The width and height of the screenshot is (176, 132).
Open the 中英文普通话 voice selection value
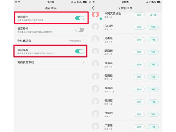pyautogui.click(x=75, y=41)
